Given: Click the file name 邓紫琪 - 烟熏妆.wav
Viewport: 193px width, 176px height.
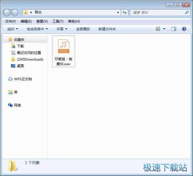Looking at the screenshot, I should tap(63, 61).
